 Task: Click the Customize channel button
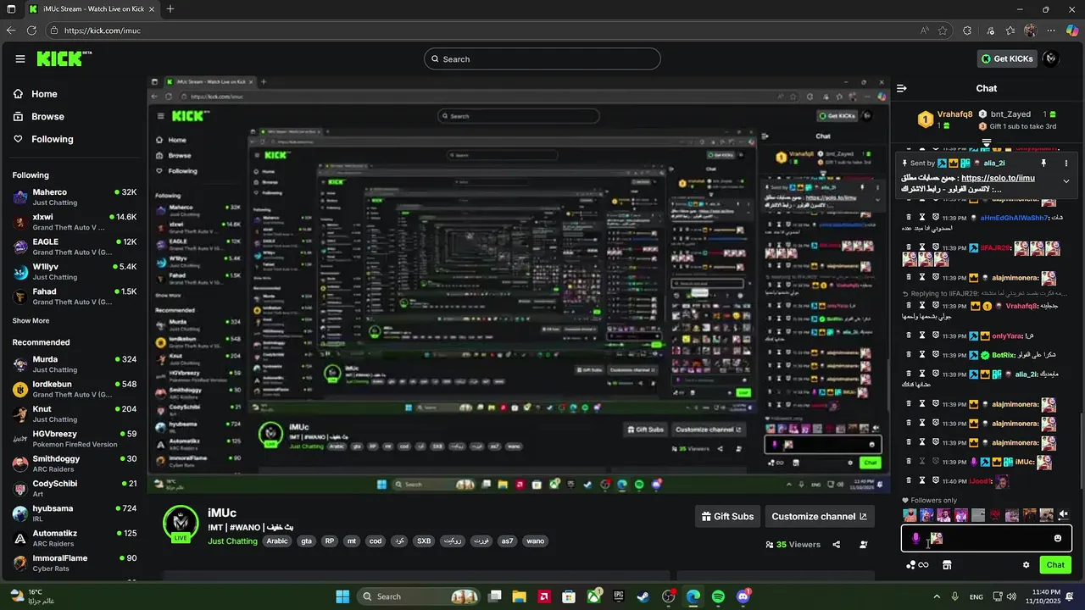(x=819, y=516)
